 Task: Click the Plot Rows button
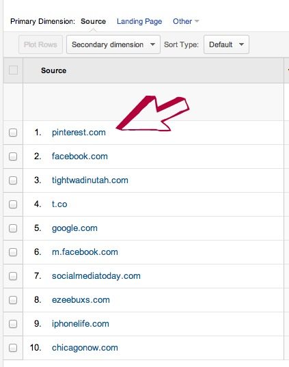tap(40, 44)
